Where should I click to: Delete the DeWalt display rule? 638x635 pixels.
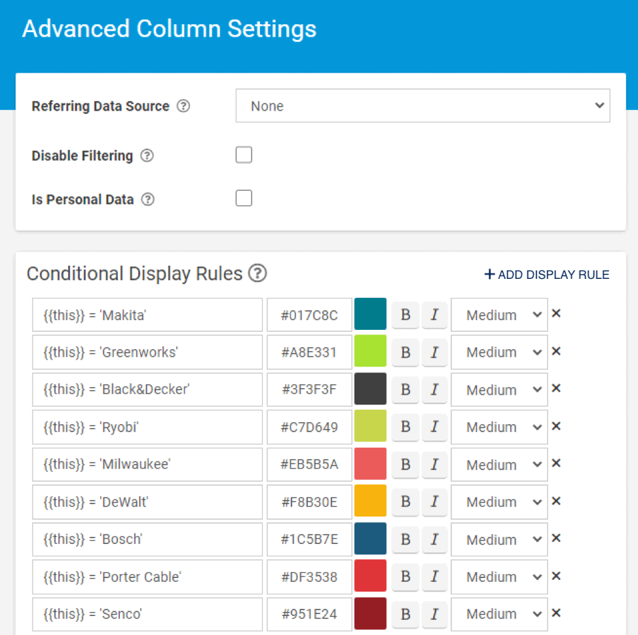coord(556,501)
